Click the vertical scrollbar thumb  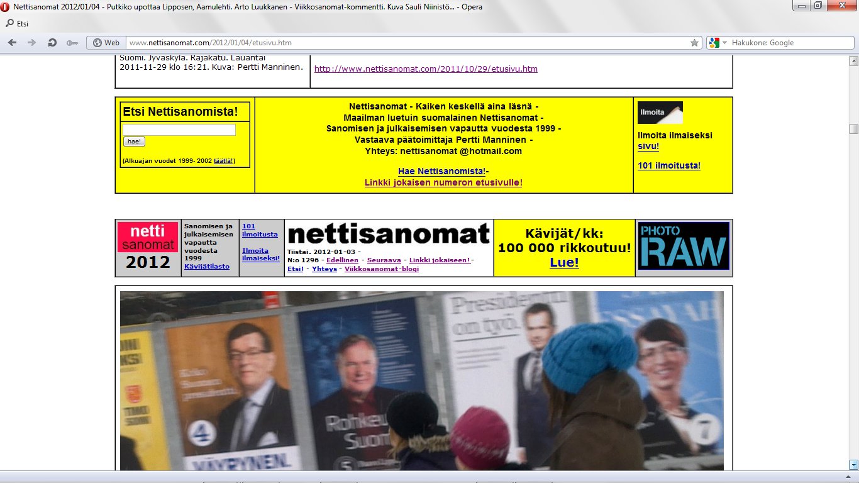853,129
